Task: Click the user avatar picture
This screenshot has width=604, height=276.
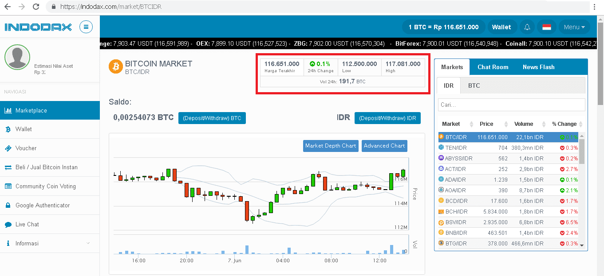Action: (x=17, y=58)
